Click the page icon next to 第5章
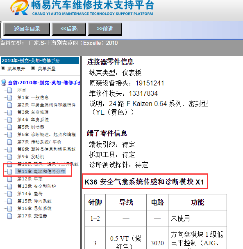The image size is (243, 249). click(10, 127)
